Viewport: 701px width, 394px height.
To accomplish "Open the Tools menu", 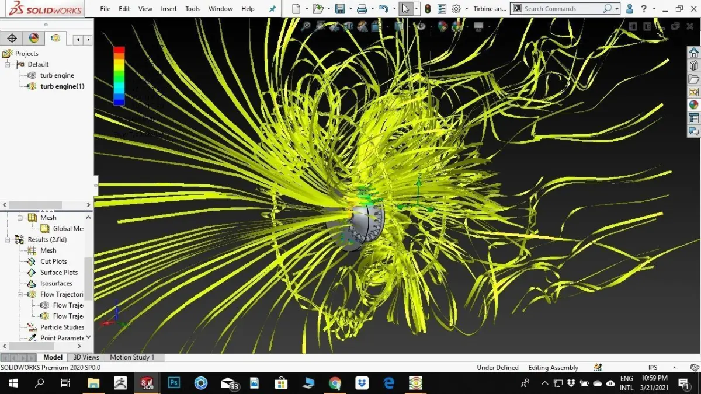I will (x=193, y=9).
